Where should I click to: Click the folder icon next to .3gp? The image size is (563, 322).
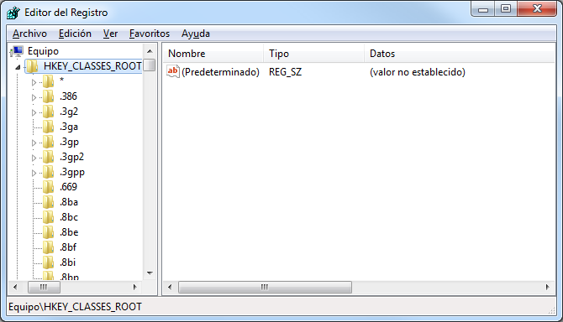coord(48,142)
